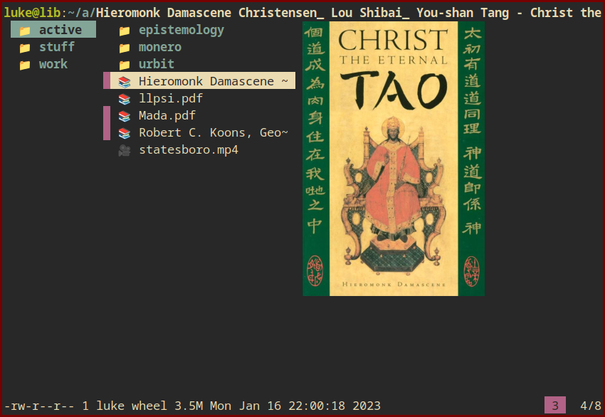Click the epistemology folder icon
This screenshot has height=417, width=605.
pos(125,30)
